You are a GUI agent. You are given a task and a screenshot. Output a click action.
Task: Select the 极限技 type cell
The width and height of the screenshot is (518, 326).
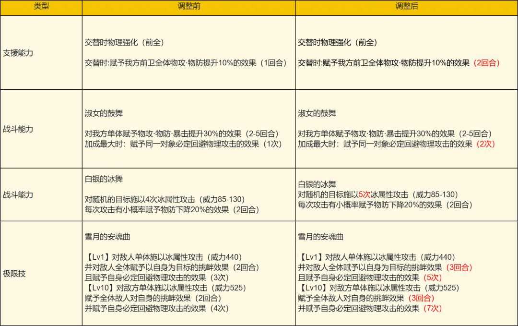pos(41,274)
